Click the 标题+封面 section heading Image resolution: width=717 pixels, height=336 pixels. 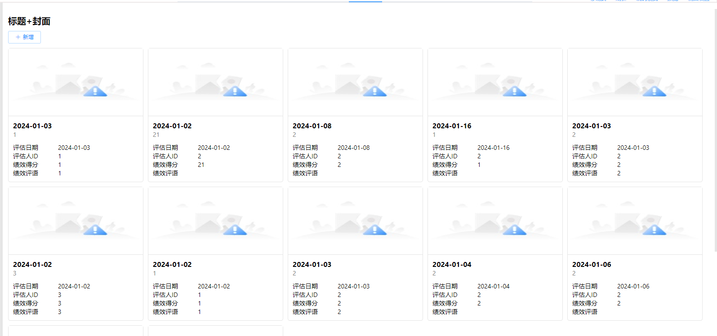coord(29,21)
